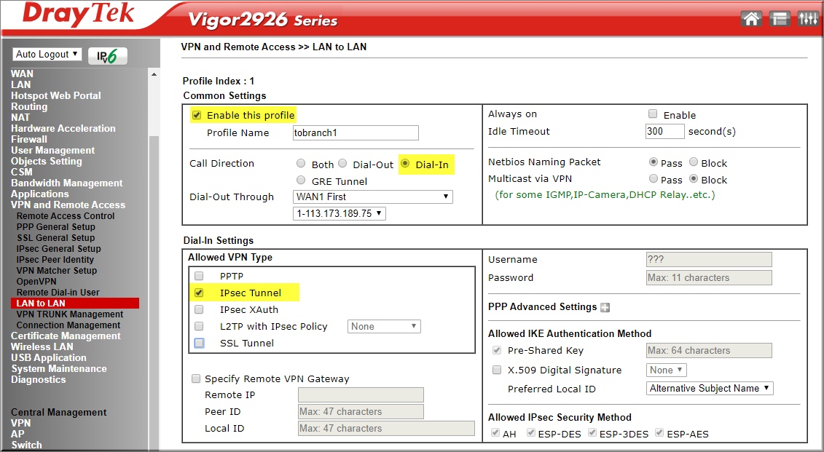Screen dimensions: 824x452
Task: Click the Pre-Shared Key field
Action: 709,351
